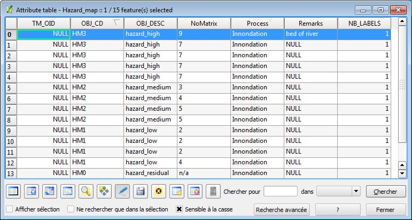Add a new column to the table
Image resolution: width=412 pixels, height=220 pixels.
[176, 192]
